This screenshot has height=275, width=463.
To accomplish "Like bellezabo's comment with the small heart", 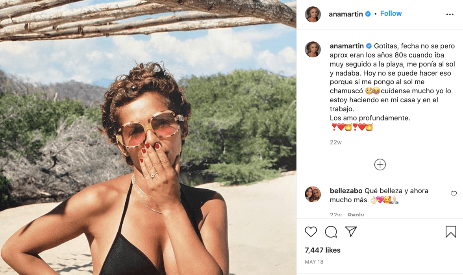I will (454, 194).
